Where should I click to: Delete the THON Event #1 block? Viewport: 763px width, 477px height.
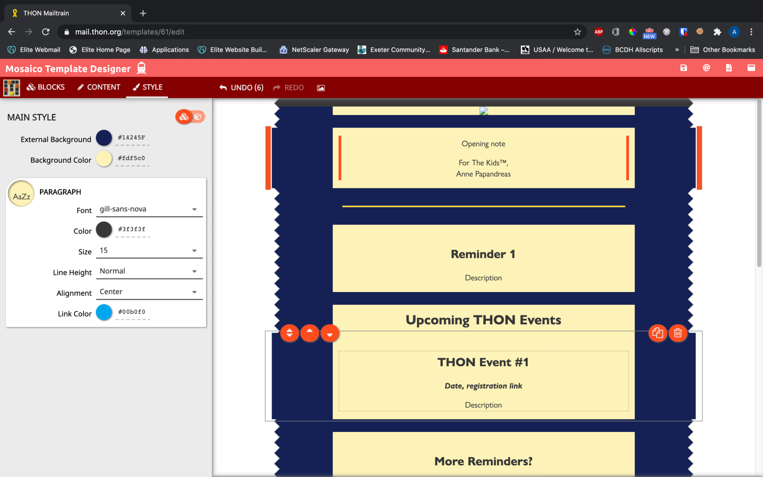(678, 333)
